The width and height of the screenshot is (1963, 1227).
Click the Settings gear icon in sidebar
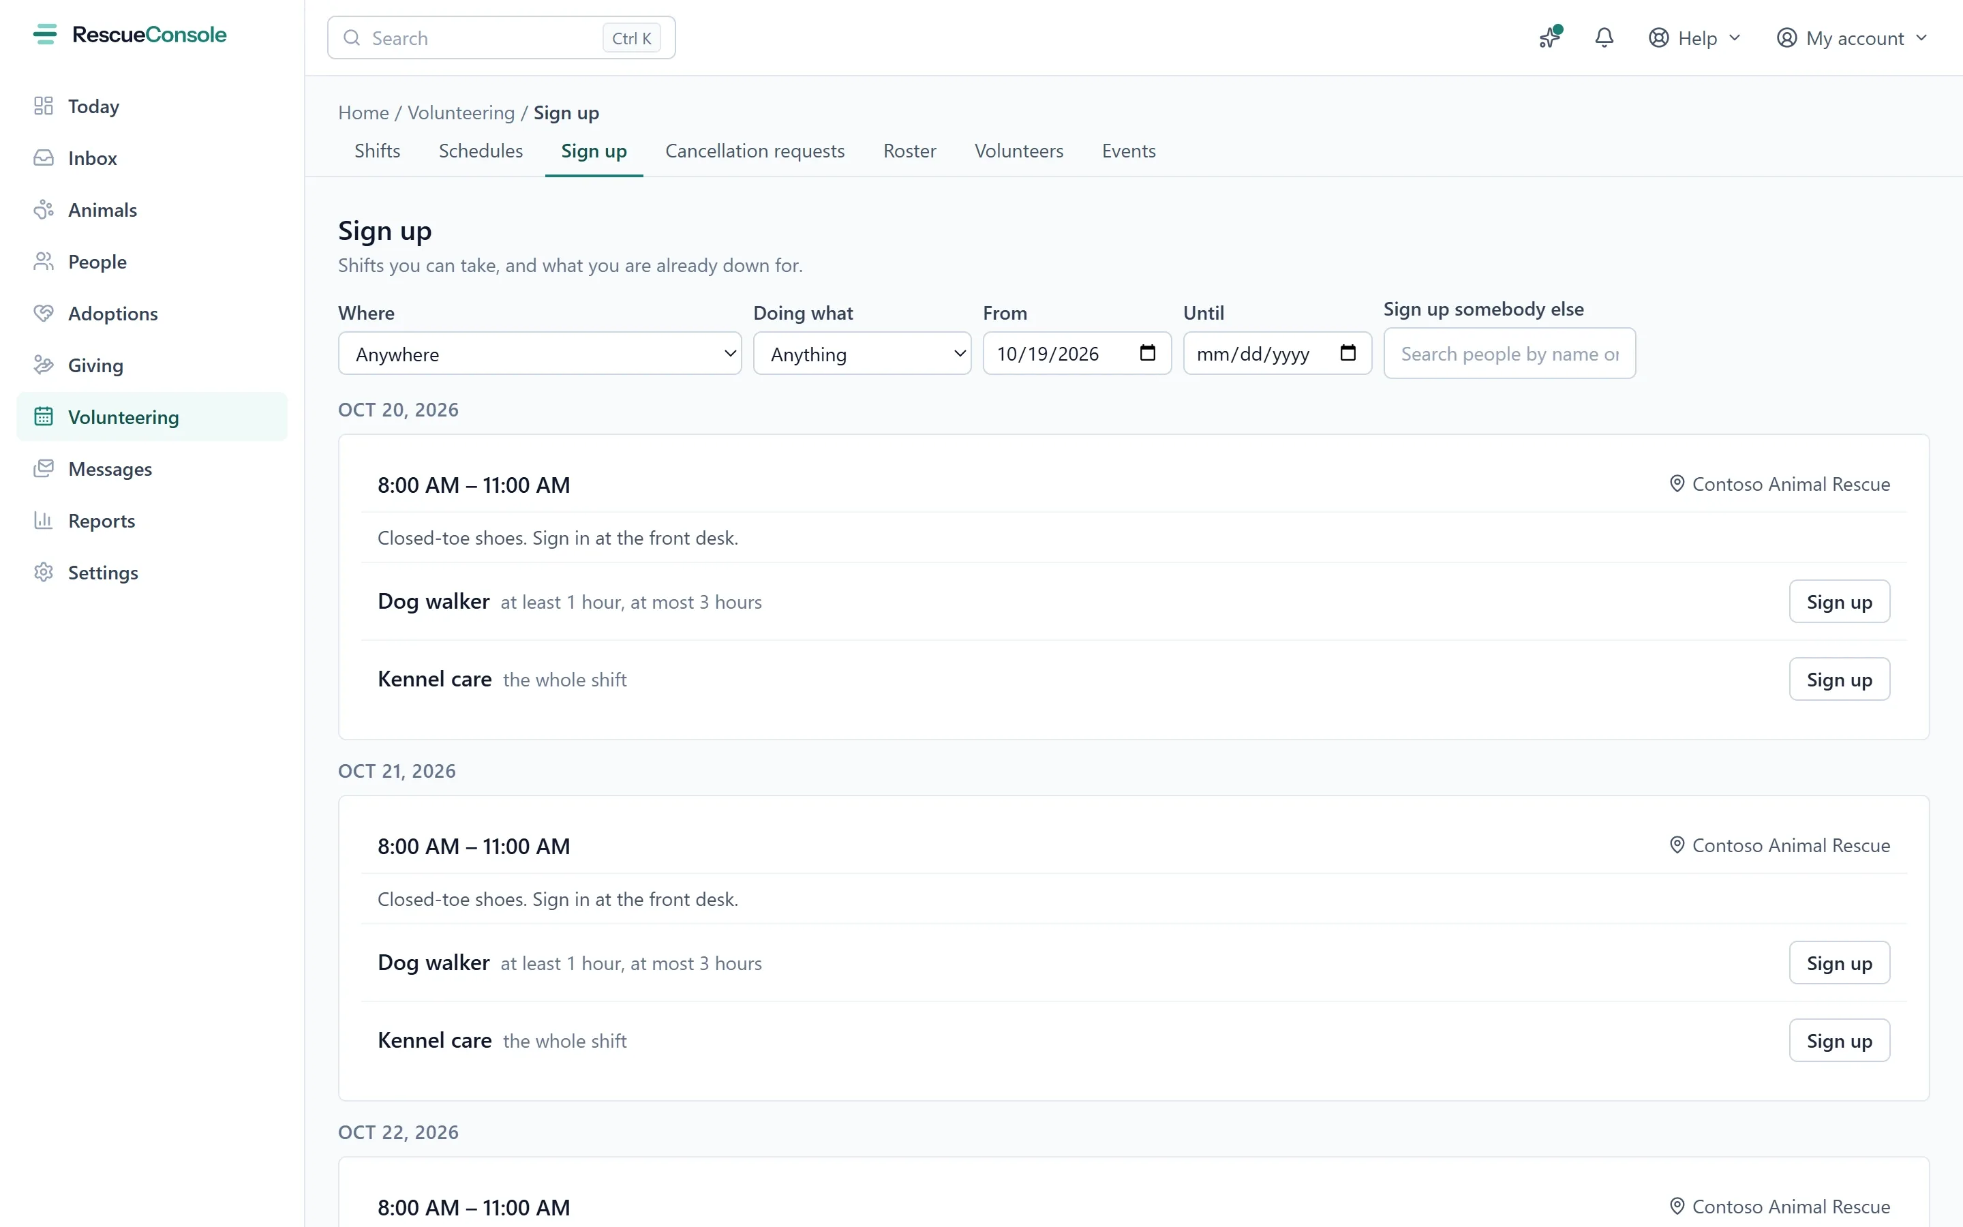(44, 572)
